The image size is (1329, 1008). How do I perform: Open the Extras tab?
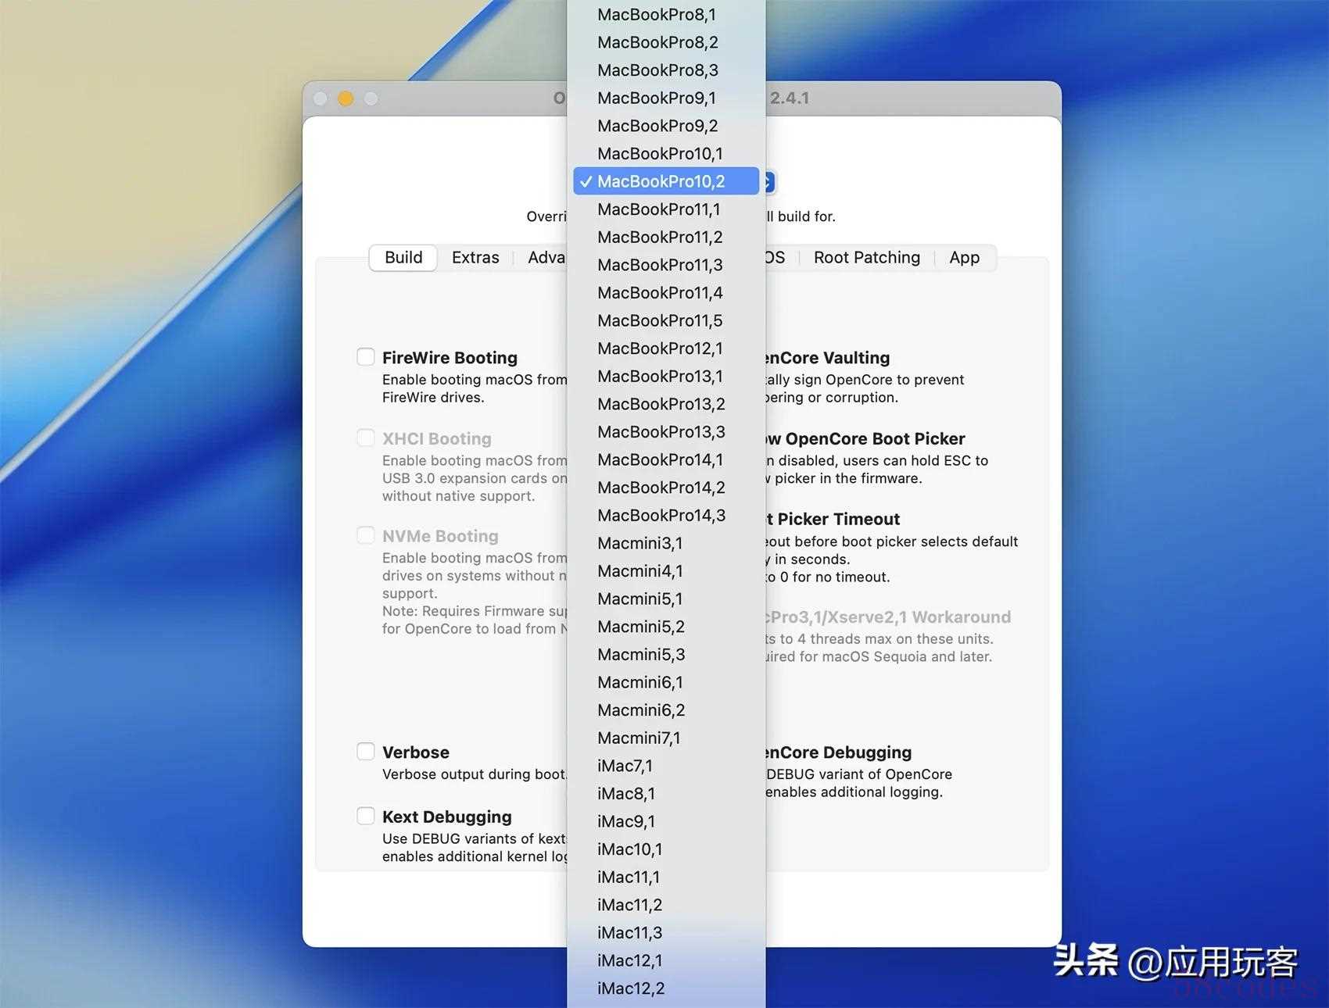tap(475, 257)
